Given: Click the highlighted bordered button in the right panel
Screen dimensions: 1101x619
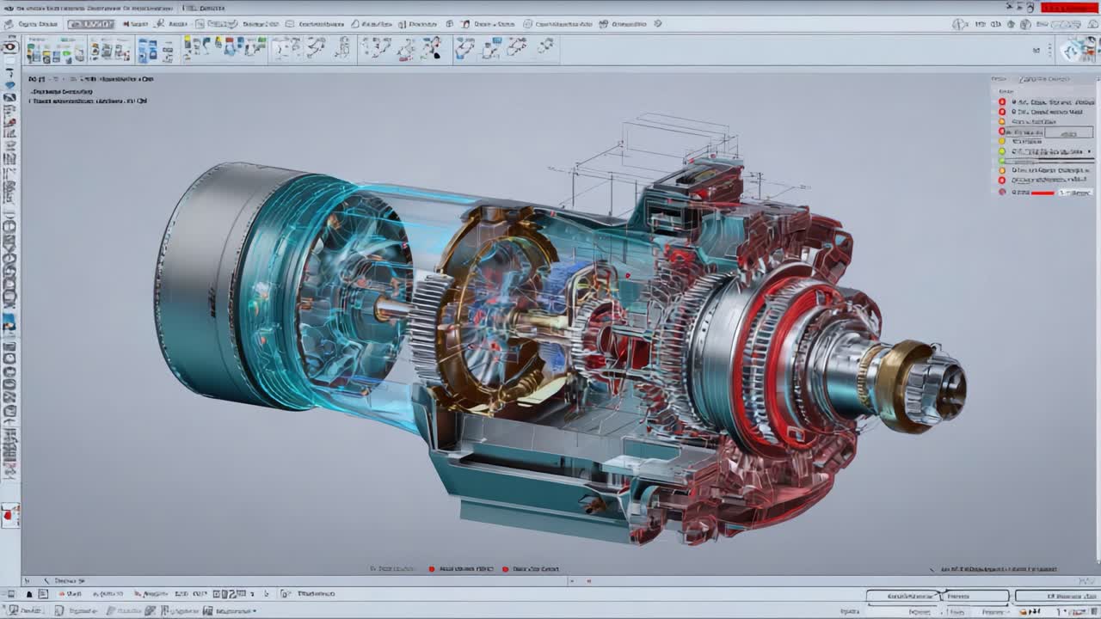Looking at the screenshot, I should click(x=1069, y=133).
